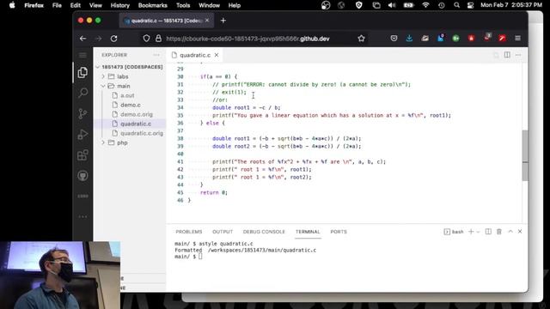Open macOS Spotlight search
This screenshot has width=550, height=309.
[x=456, y=5]
